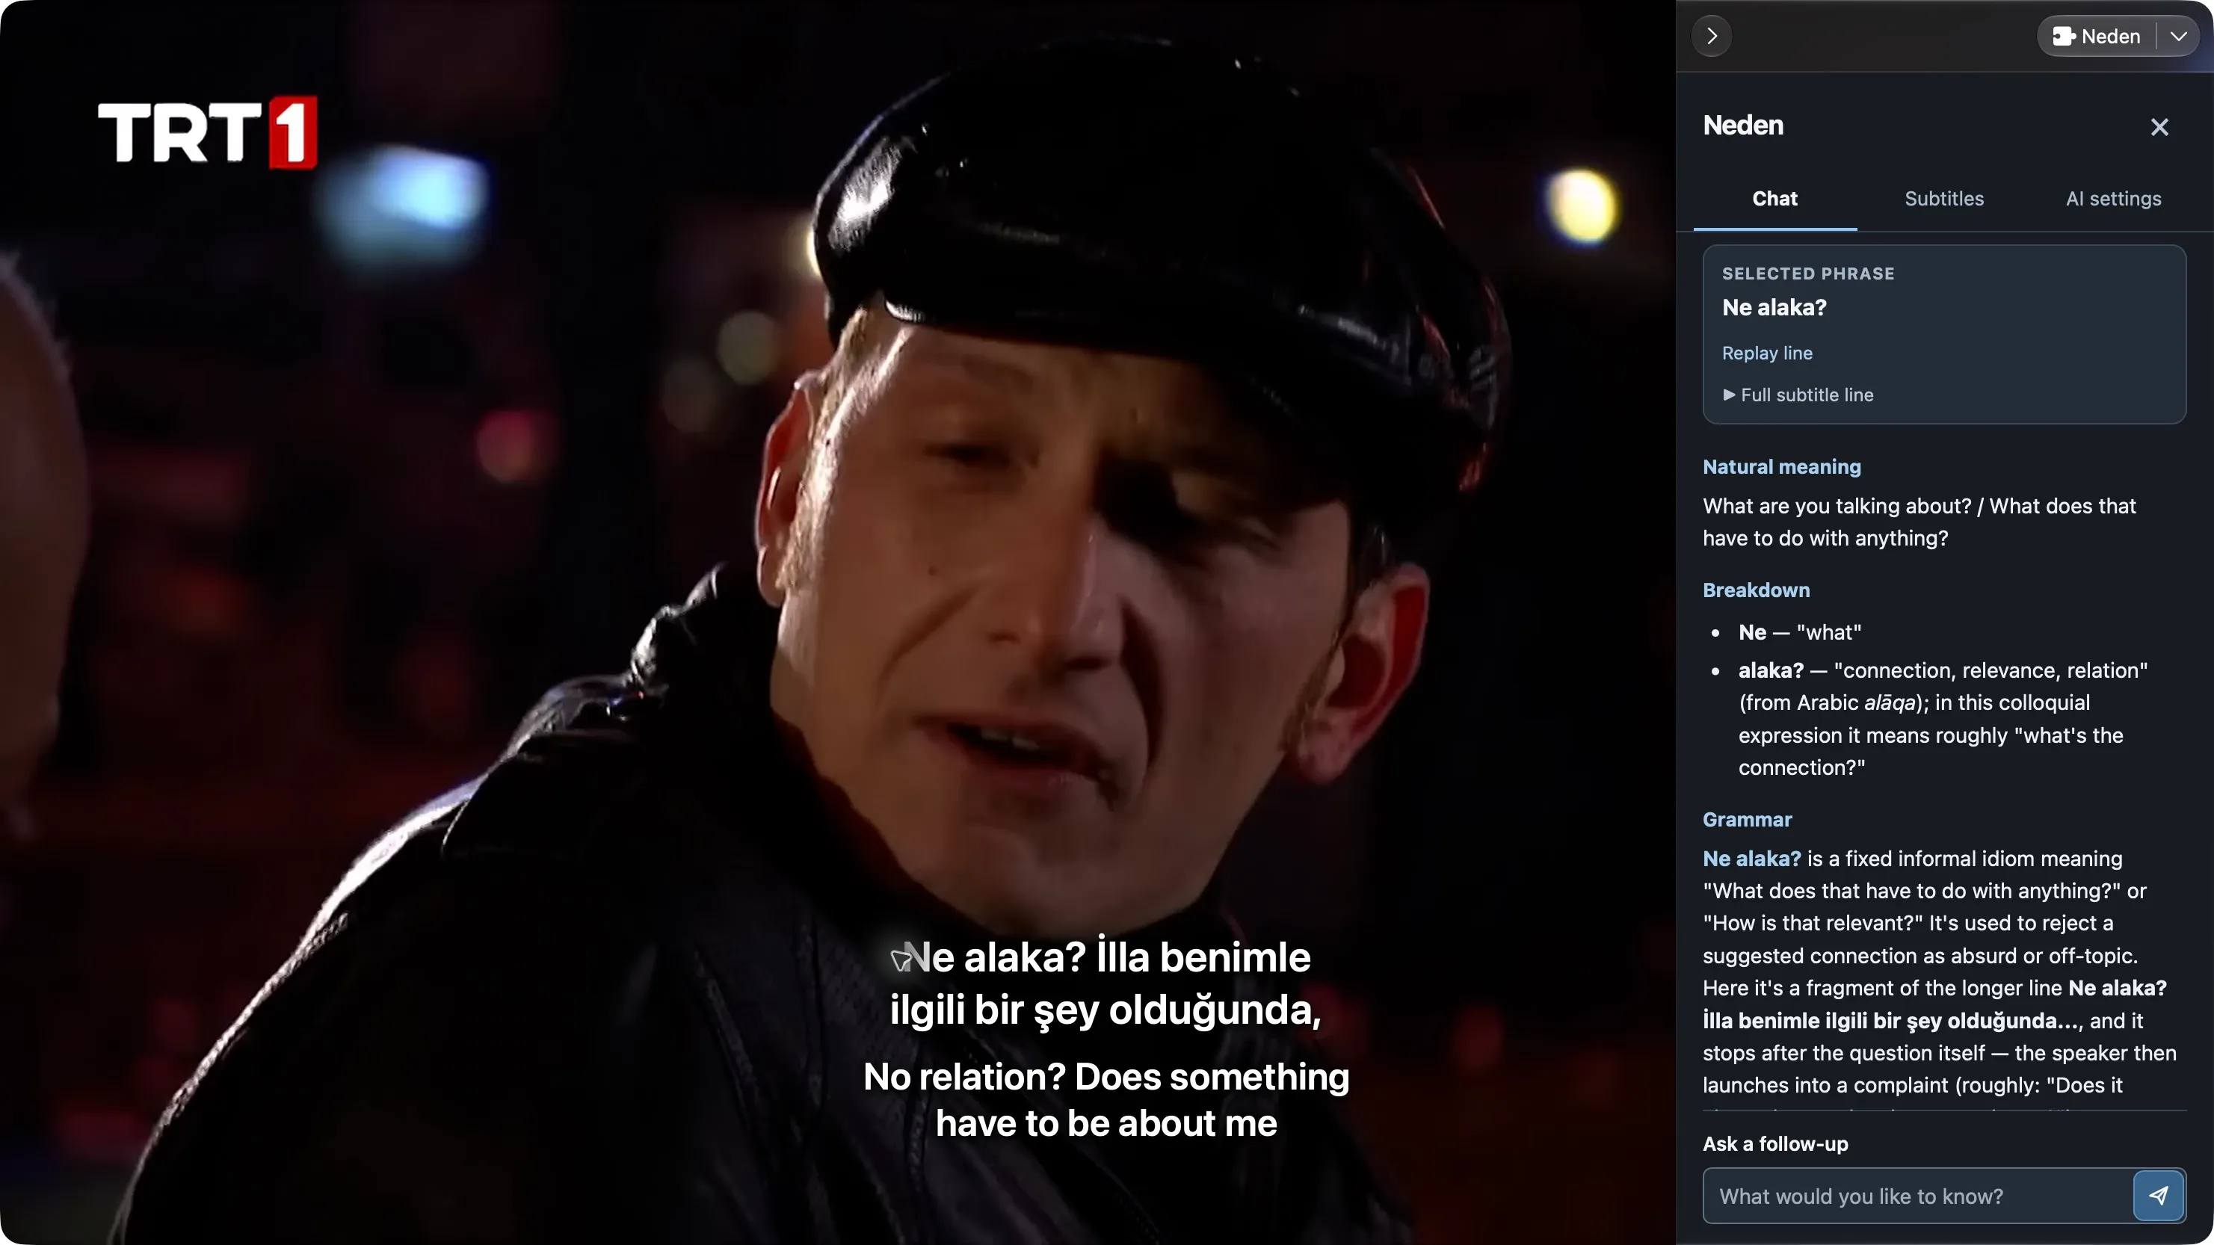Click the 'Natural meaning' heading
2214x1245 pixels.
1782,466
